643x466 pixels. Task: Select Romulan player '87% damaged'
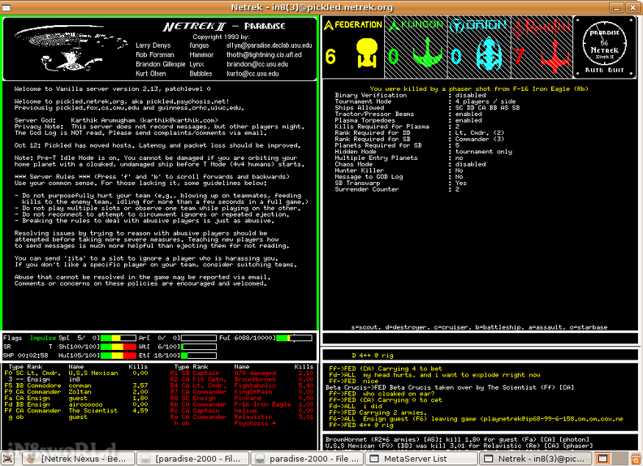point(242,373)
